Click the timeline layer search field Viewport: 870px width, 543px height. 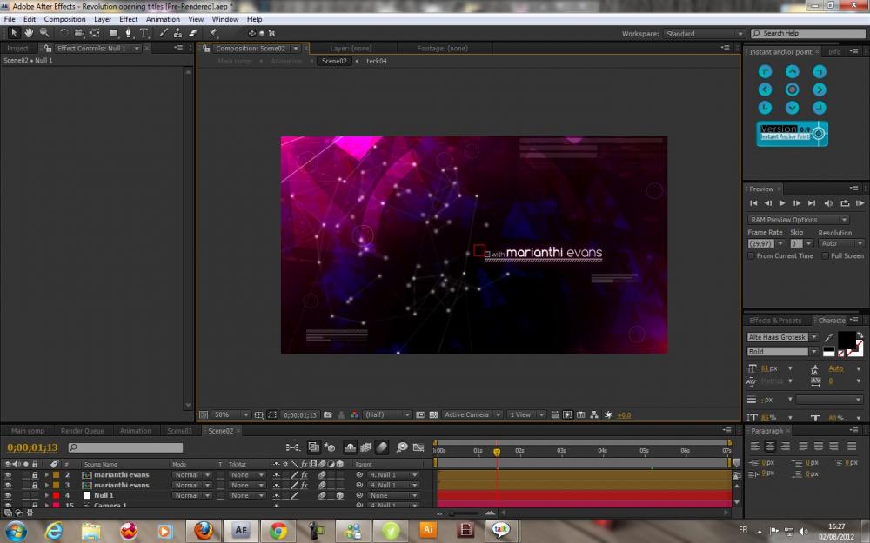click(x=125, y=447)
